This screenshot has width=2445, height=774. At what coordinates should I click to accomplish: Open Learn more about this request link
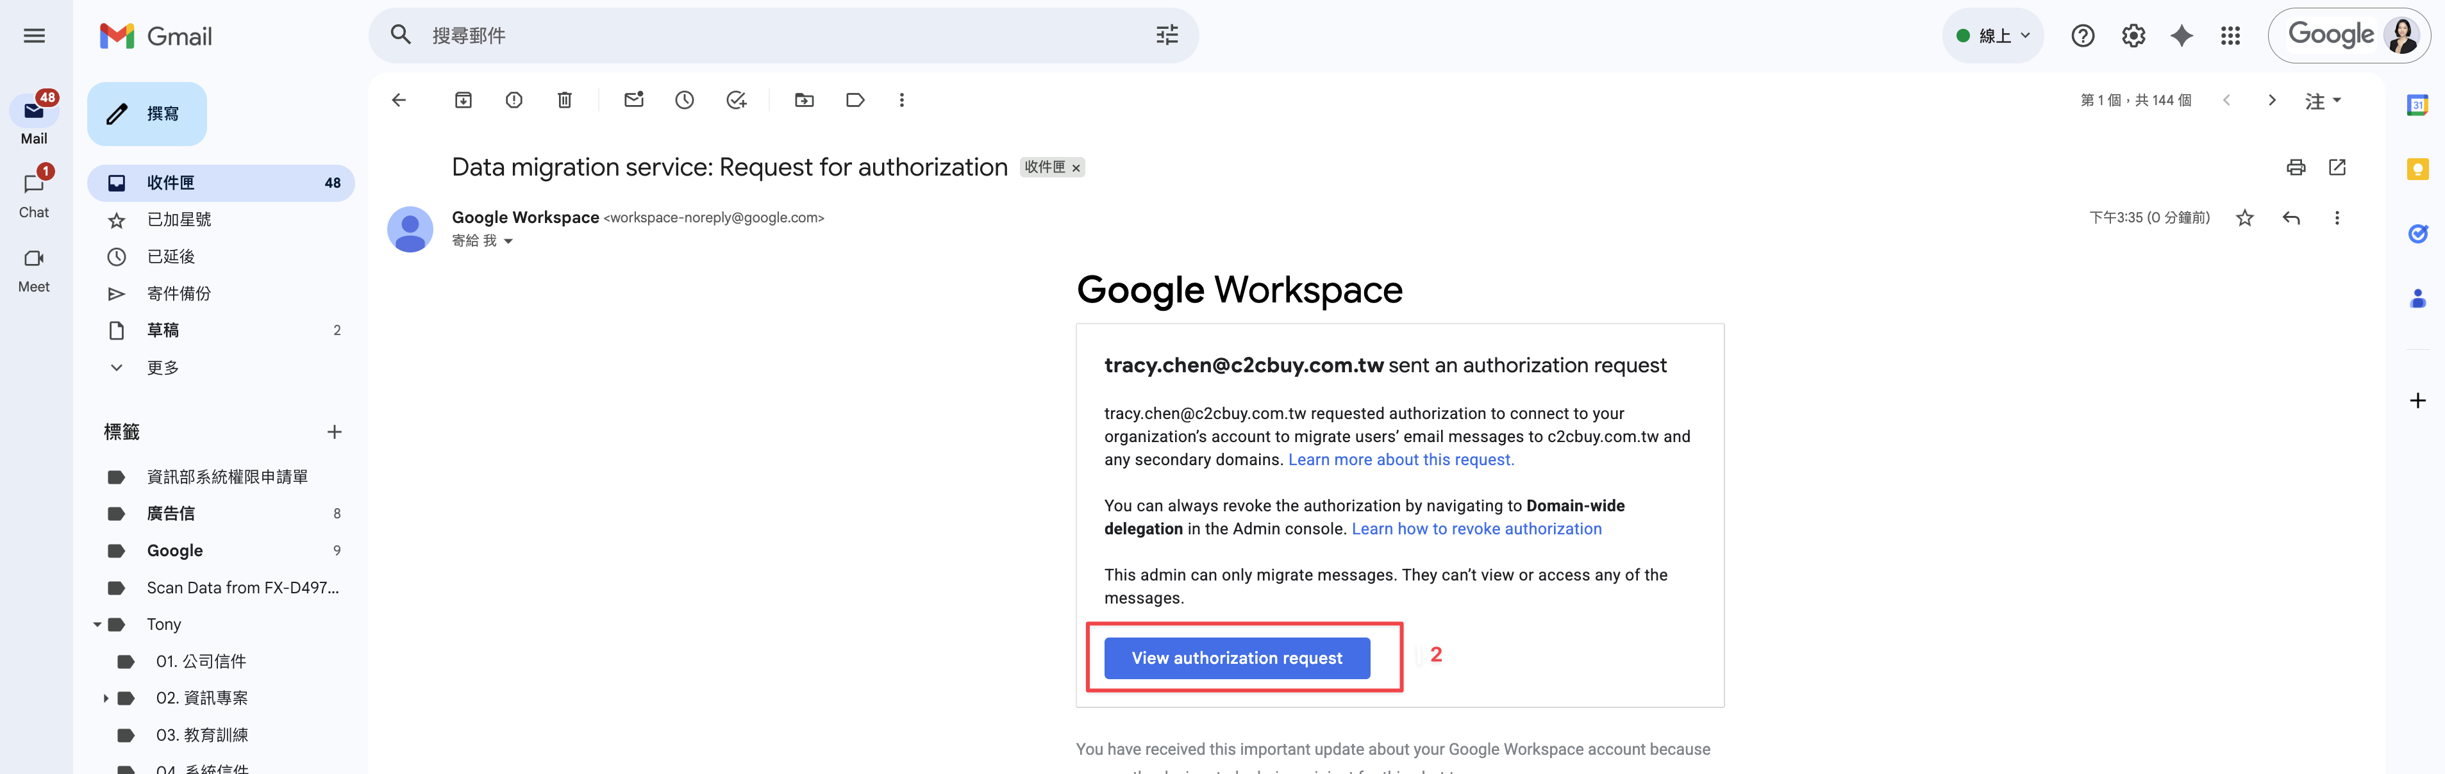1401,460
